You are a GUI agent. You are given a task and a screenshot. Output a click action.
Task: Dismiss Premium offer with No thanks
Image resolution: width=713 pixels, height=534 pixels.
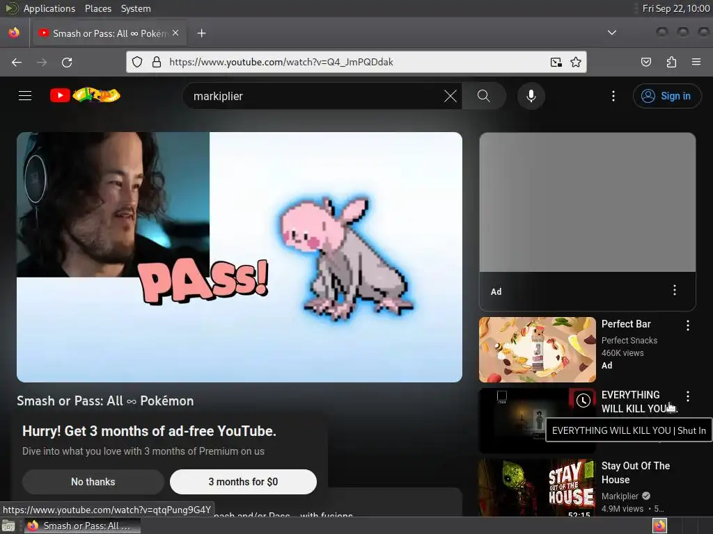pyautogui.click(x=93, y=482)
